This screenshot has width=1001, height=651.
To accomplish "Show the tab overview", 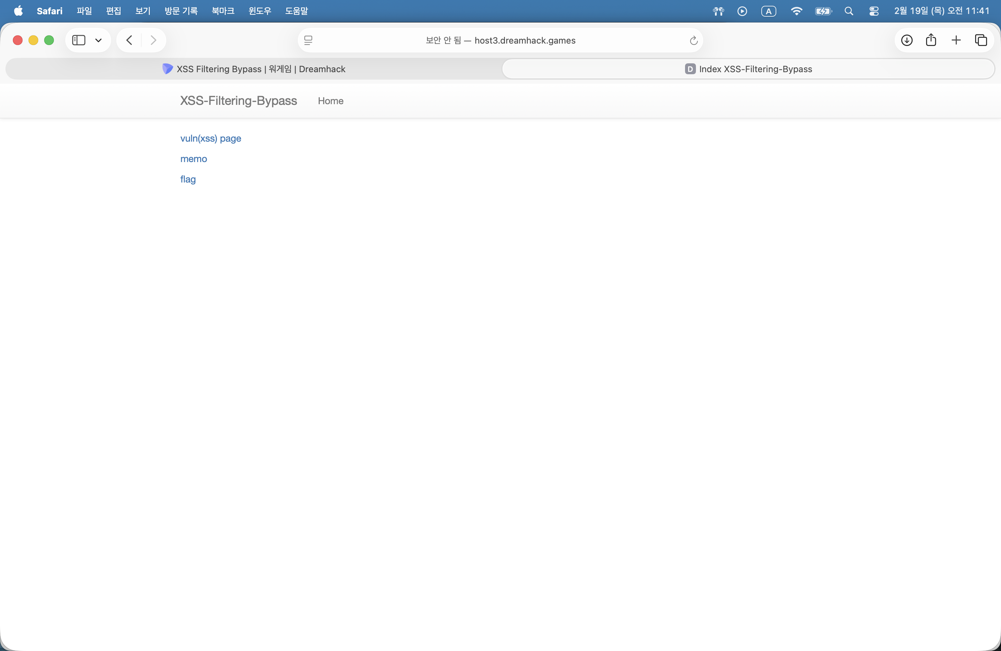I will coord(981,41).
